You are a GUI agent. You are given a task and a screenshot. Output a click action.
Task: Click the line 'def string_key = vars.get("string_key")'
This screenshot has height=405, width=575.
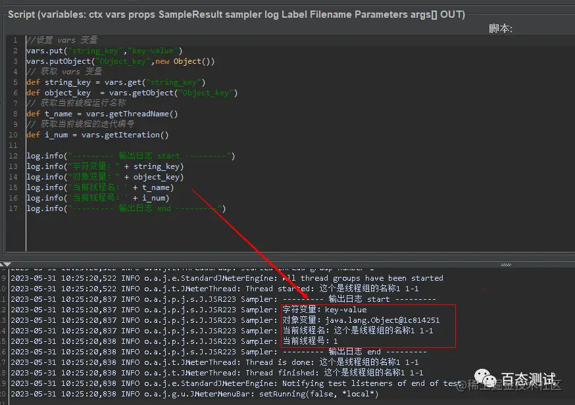116,82
